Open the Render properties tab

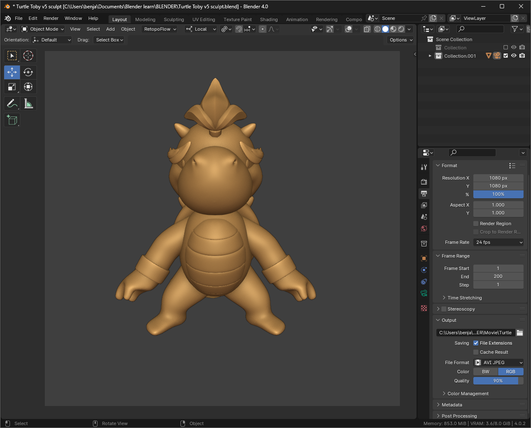click(424, 182)
